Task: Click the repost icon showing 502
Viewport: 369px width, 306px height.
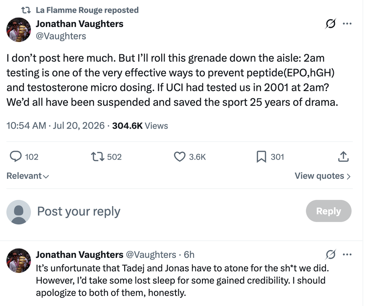Action: (x=98, y=157)
